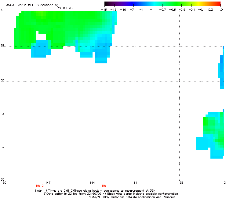Click longitude axis label '-147'
The width and height of the screenshot is (226, 199).
(47, 183)
